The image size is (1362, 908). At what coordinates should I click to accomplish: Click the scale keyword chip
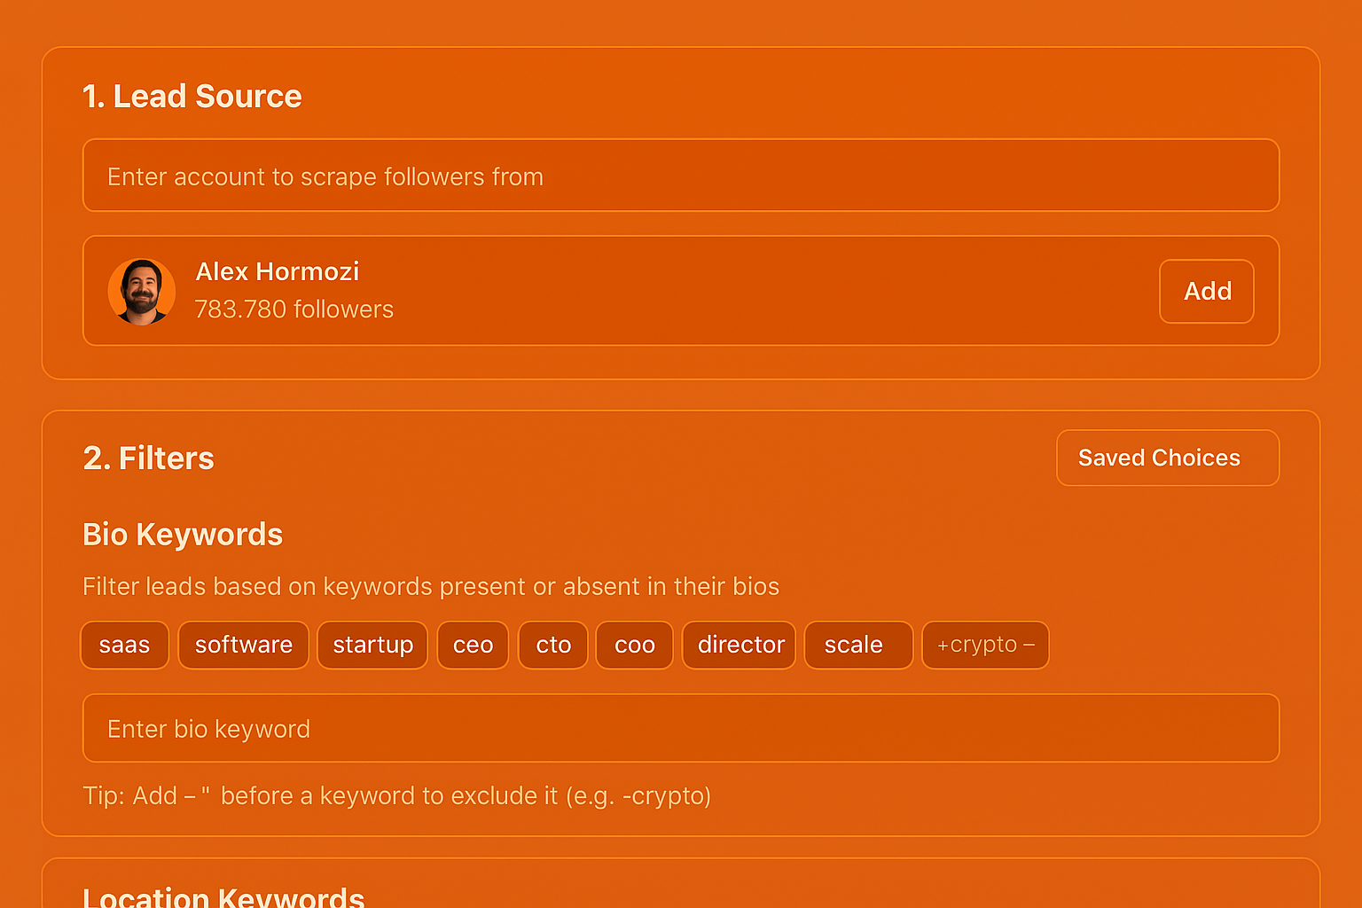click(858, 645)
